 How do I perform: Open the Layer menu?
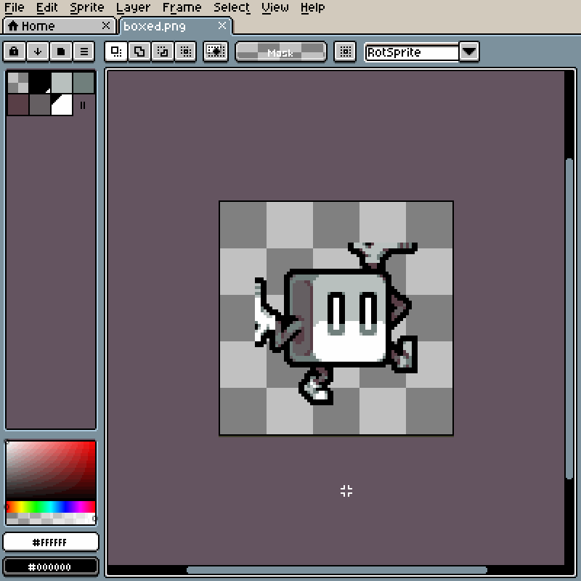pyautogui.click(x=133, y=7)
